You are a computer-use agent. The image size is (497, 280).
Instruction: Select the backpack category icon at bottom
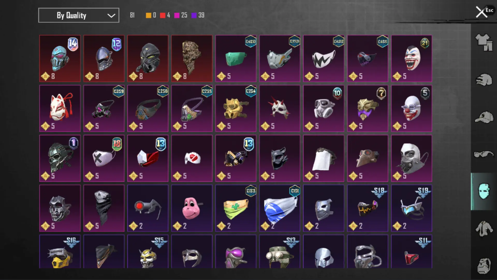click(x=484, y=266)
